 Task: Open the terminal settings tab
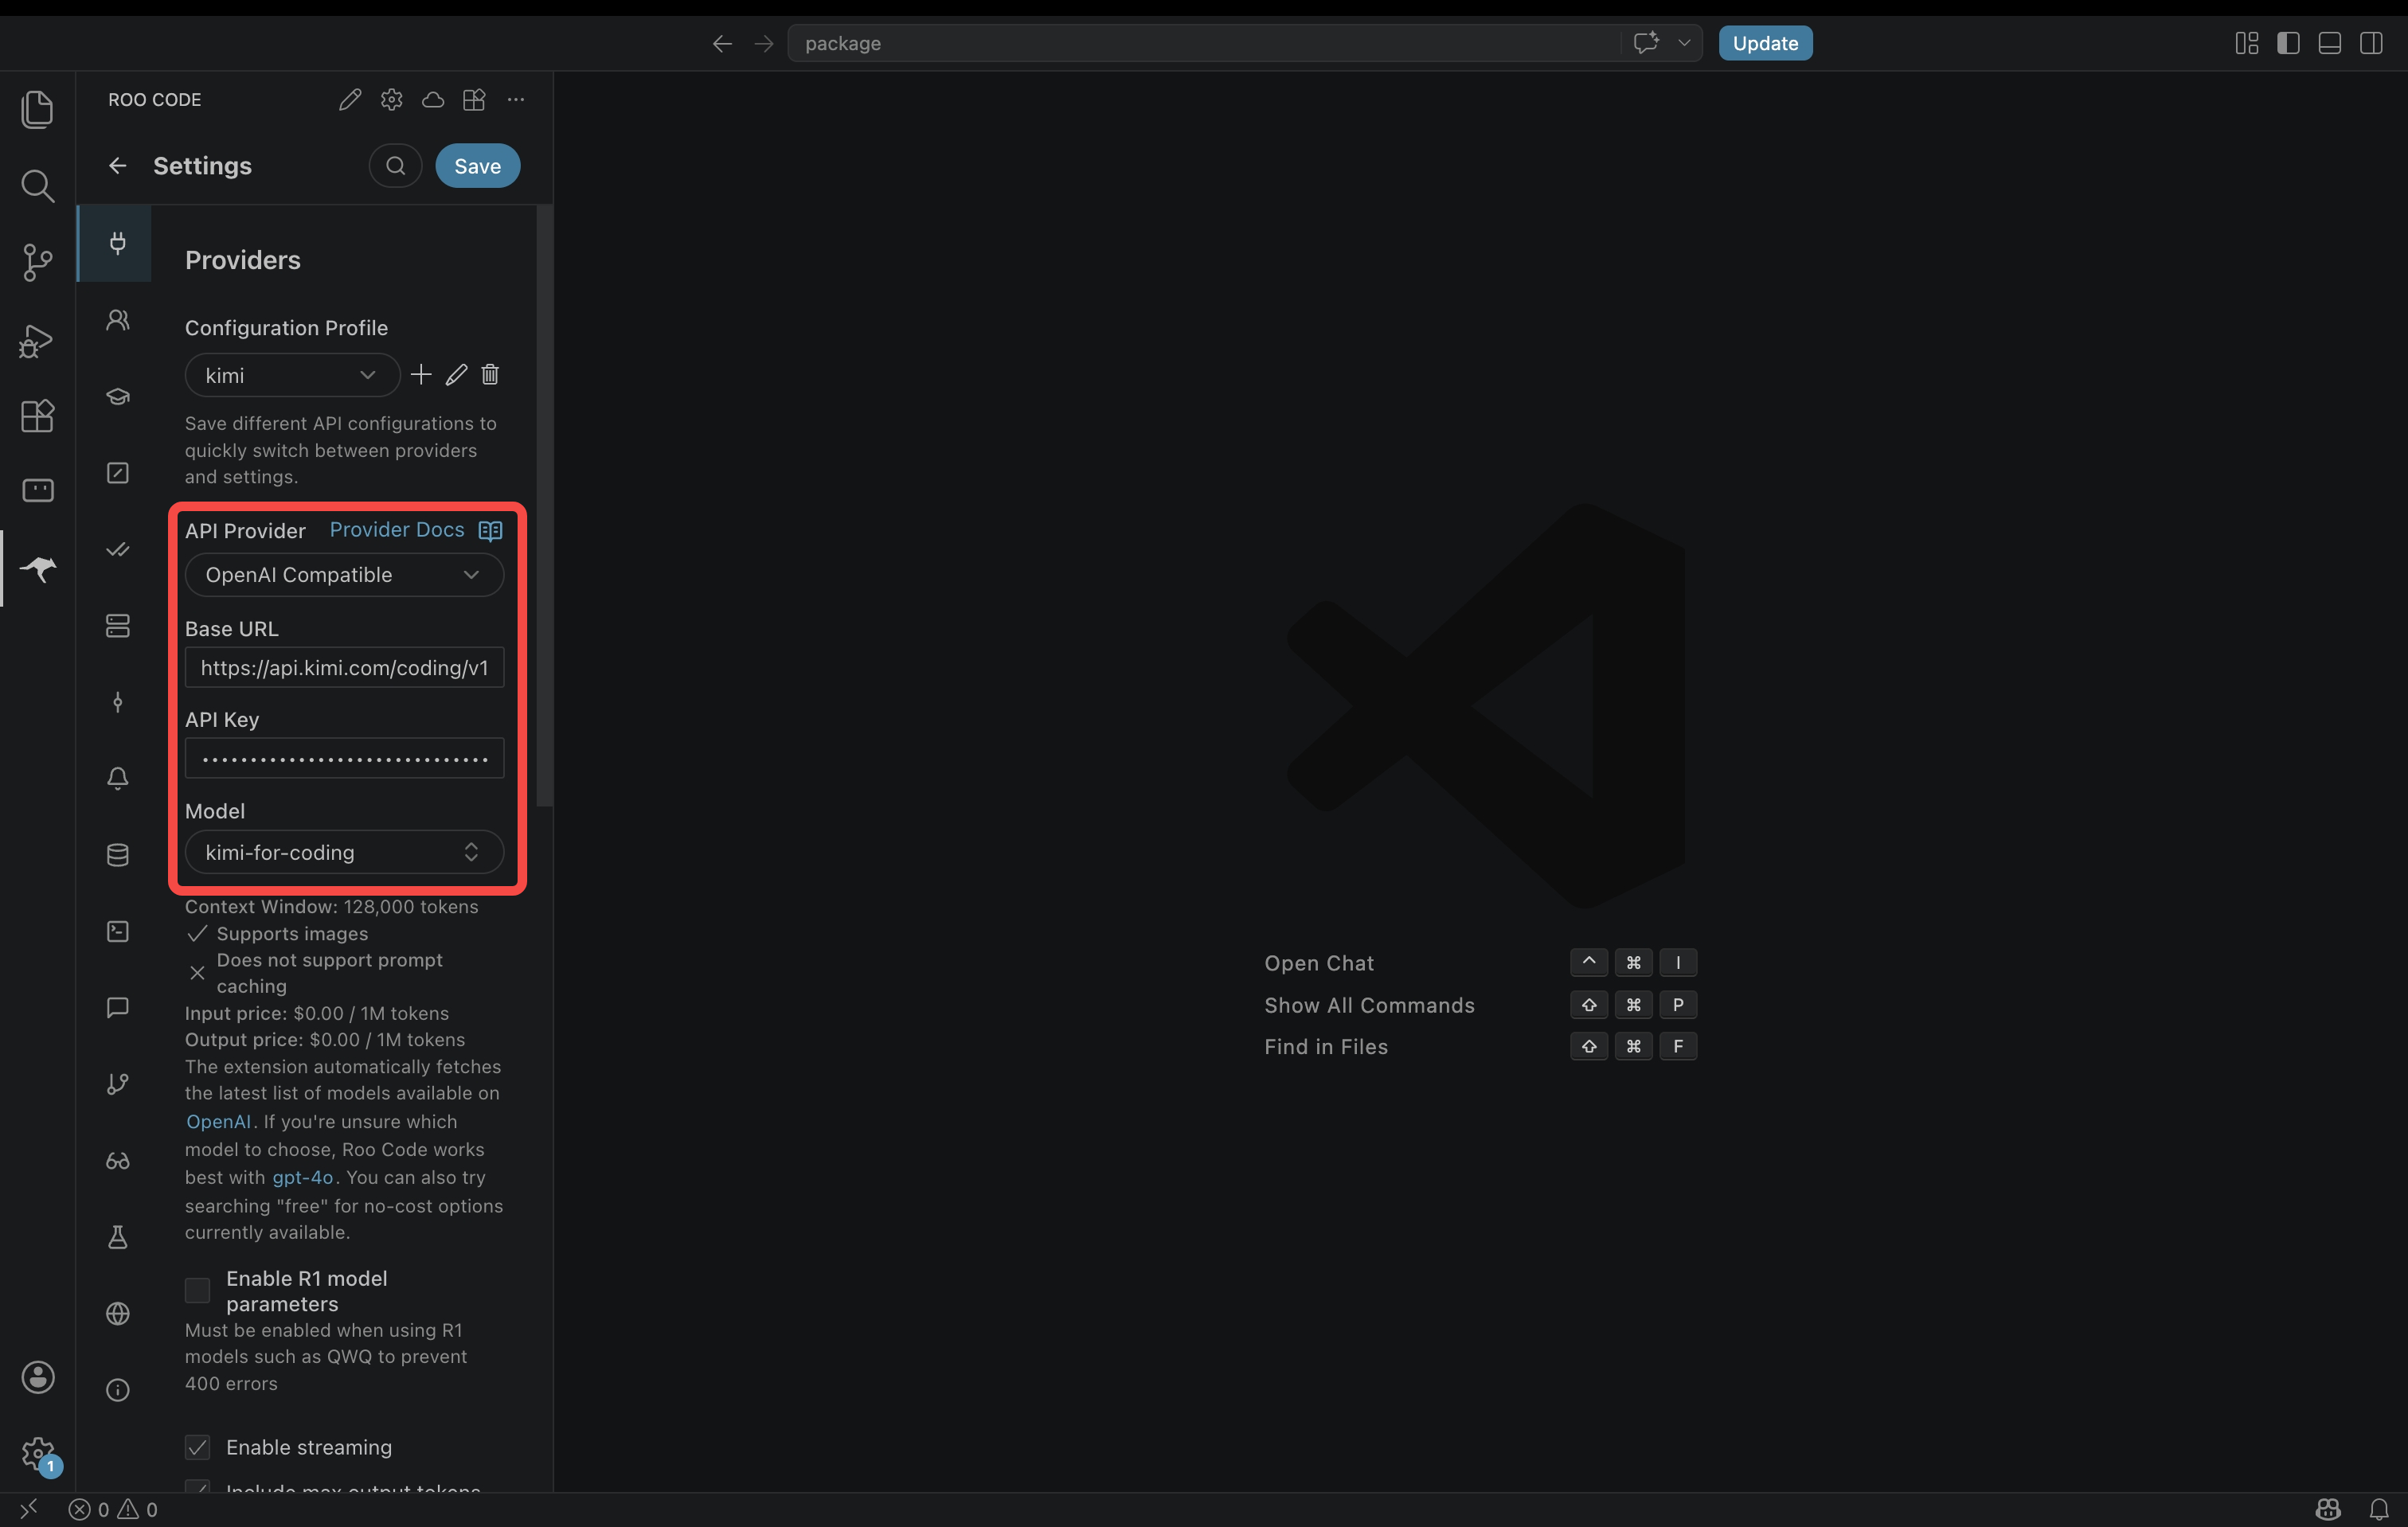[x=117, y=931]
